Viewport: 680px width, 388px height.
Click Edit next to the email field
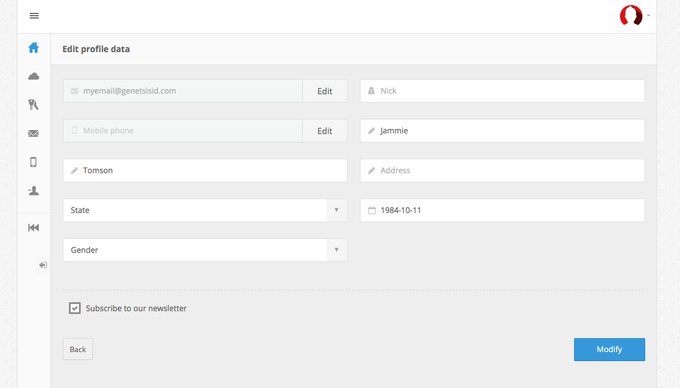(x=325, y=91)
